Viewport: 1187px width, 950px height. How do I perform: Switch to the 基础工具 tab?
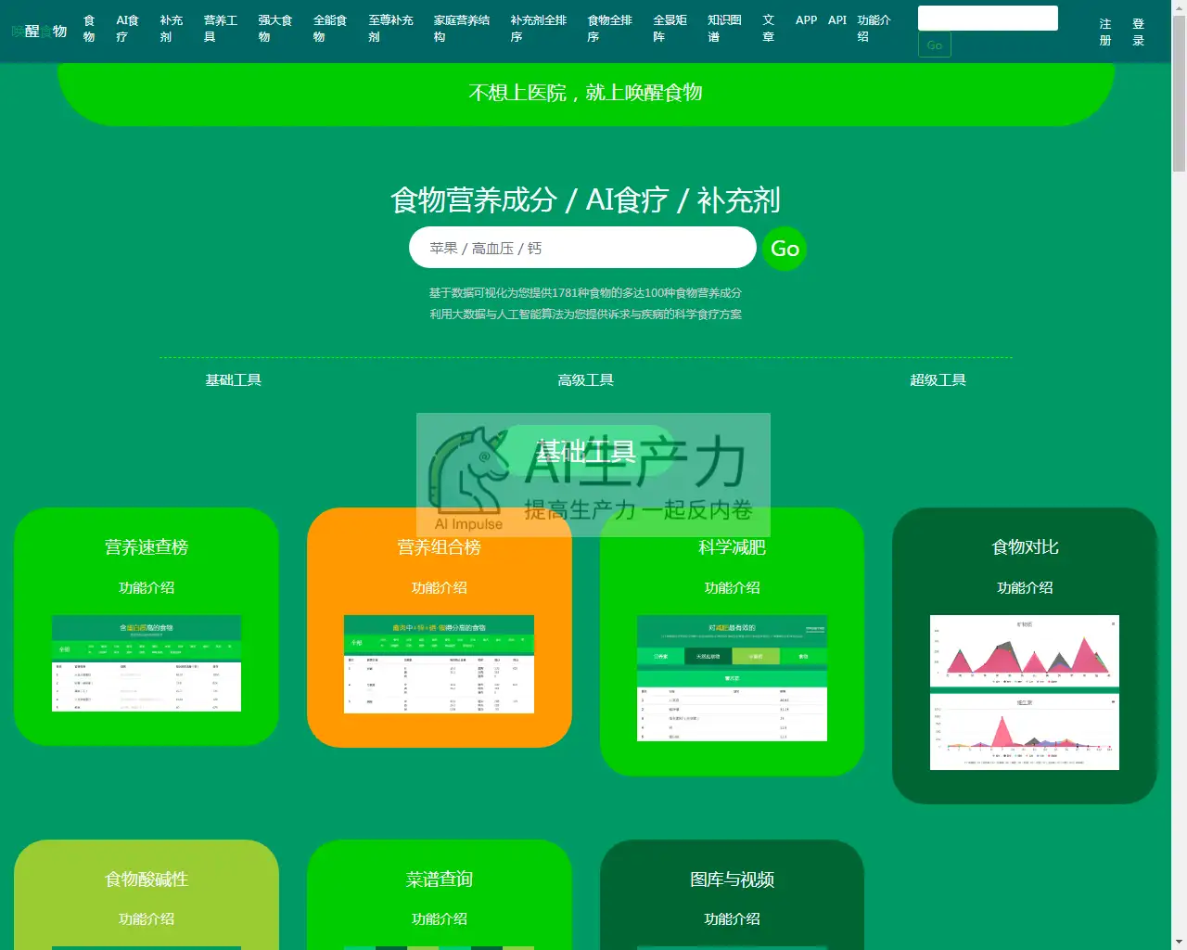pyautogui.click(x=234, y=380)
